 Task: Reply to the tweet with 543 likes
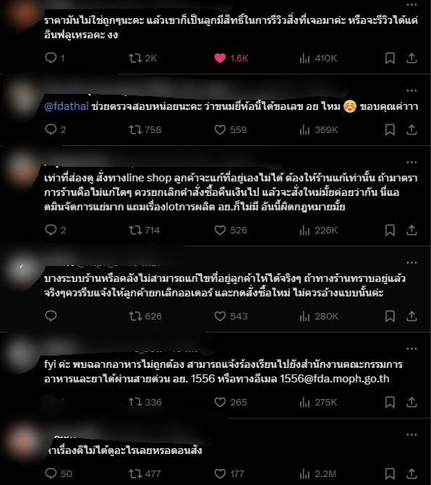[x=51, y=316]
